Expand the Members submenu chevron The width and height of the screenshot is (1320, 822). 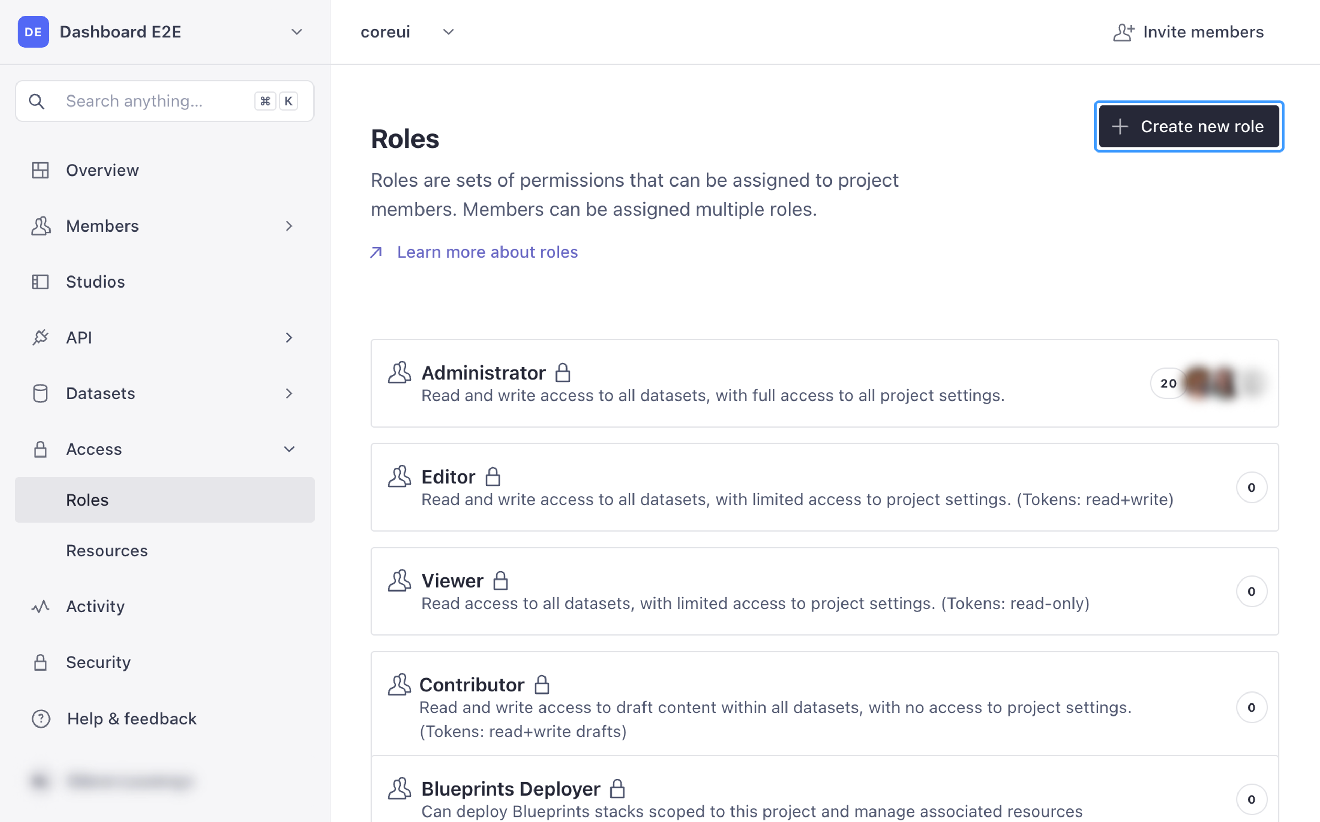click(289, 226)
